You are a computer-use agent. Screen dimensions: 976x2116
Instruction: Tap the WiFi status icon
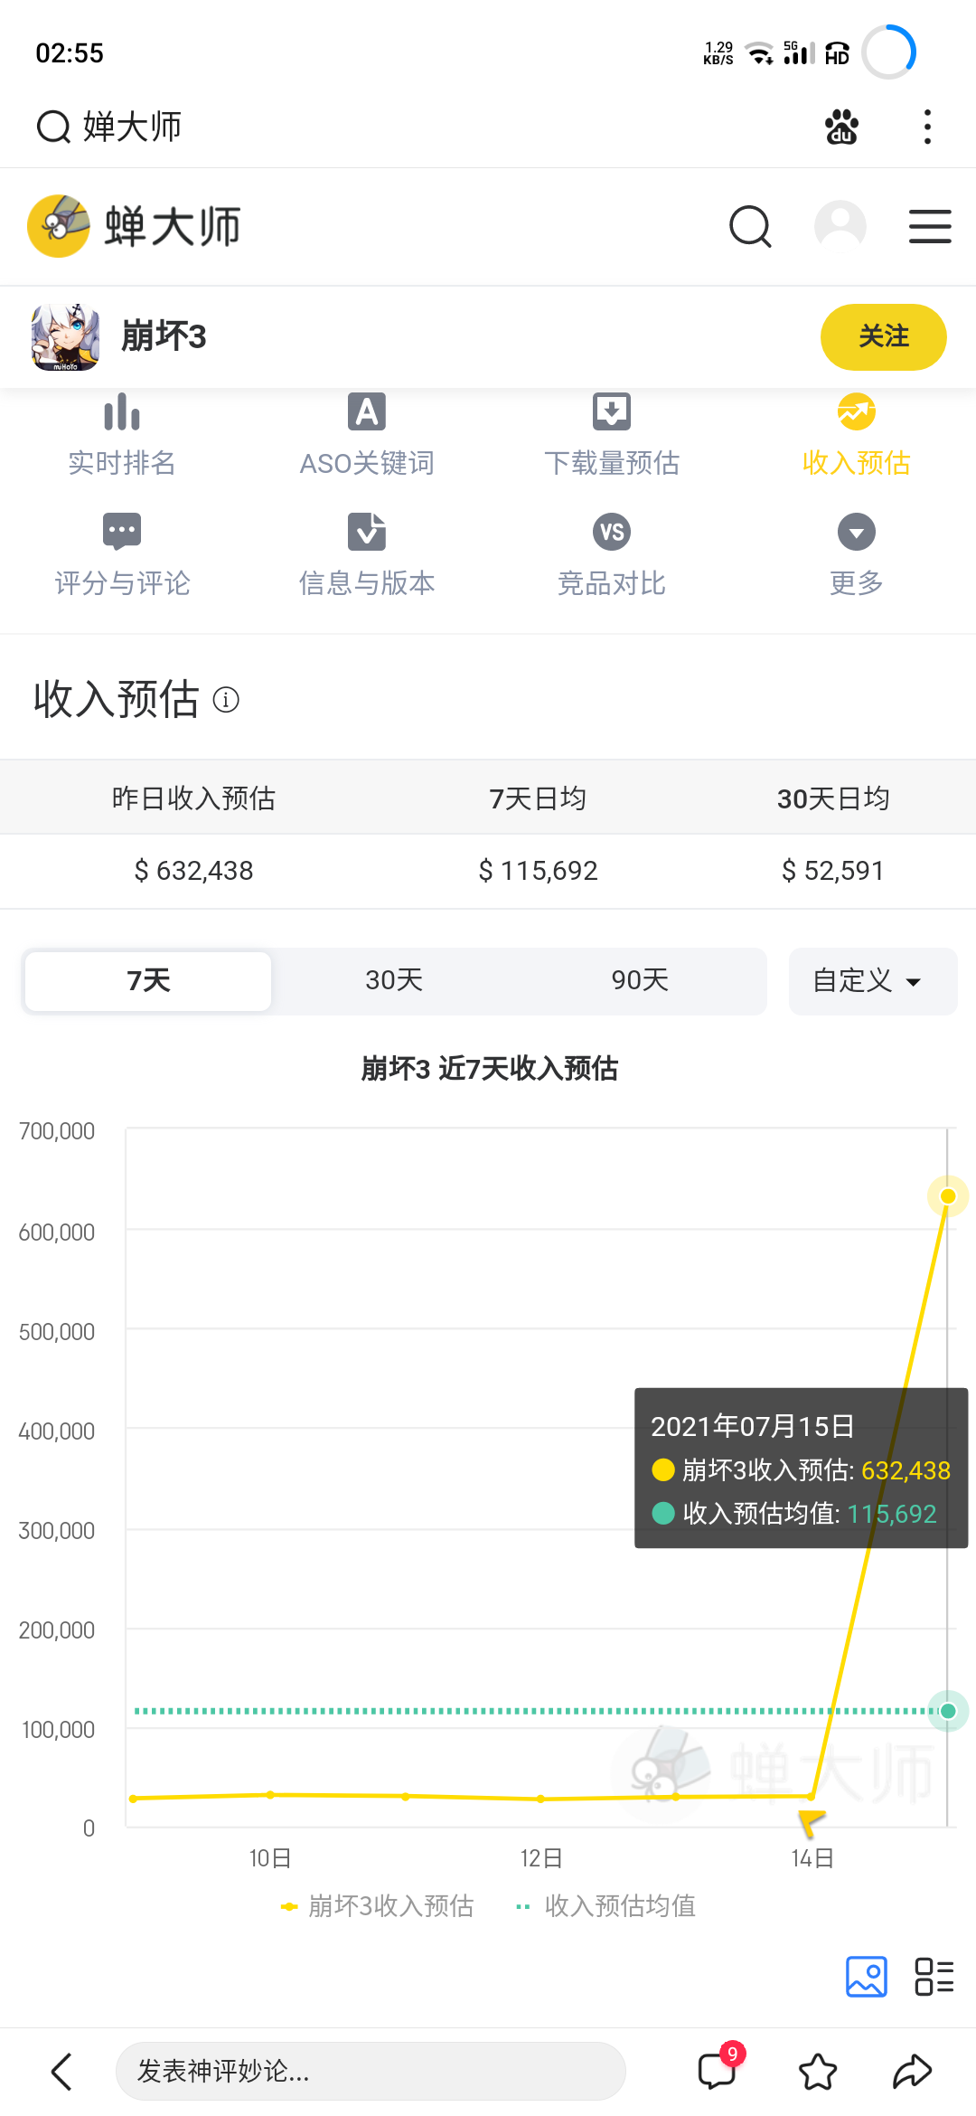pos(761,53)
